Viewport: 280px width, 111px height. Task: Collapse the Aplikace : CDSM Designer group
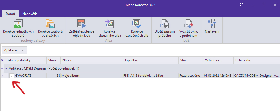(6, 68)
